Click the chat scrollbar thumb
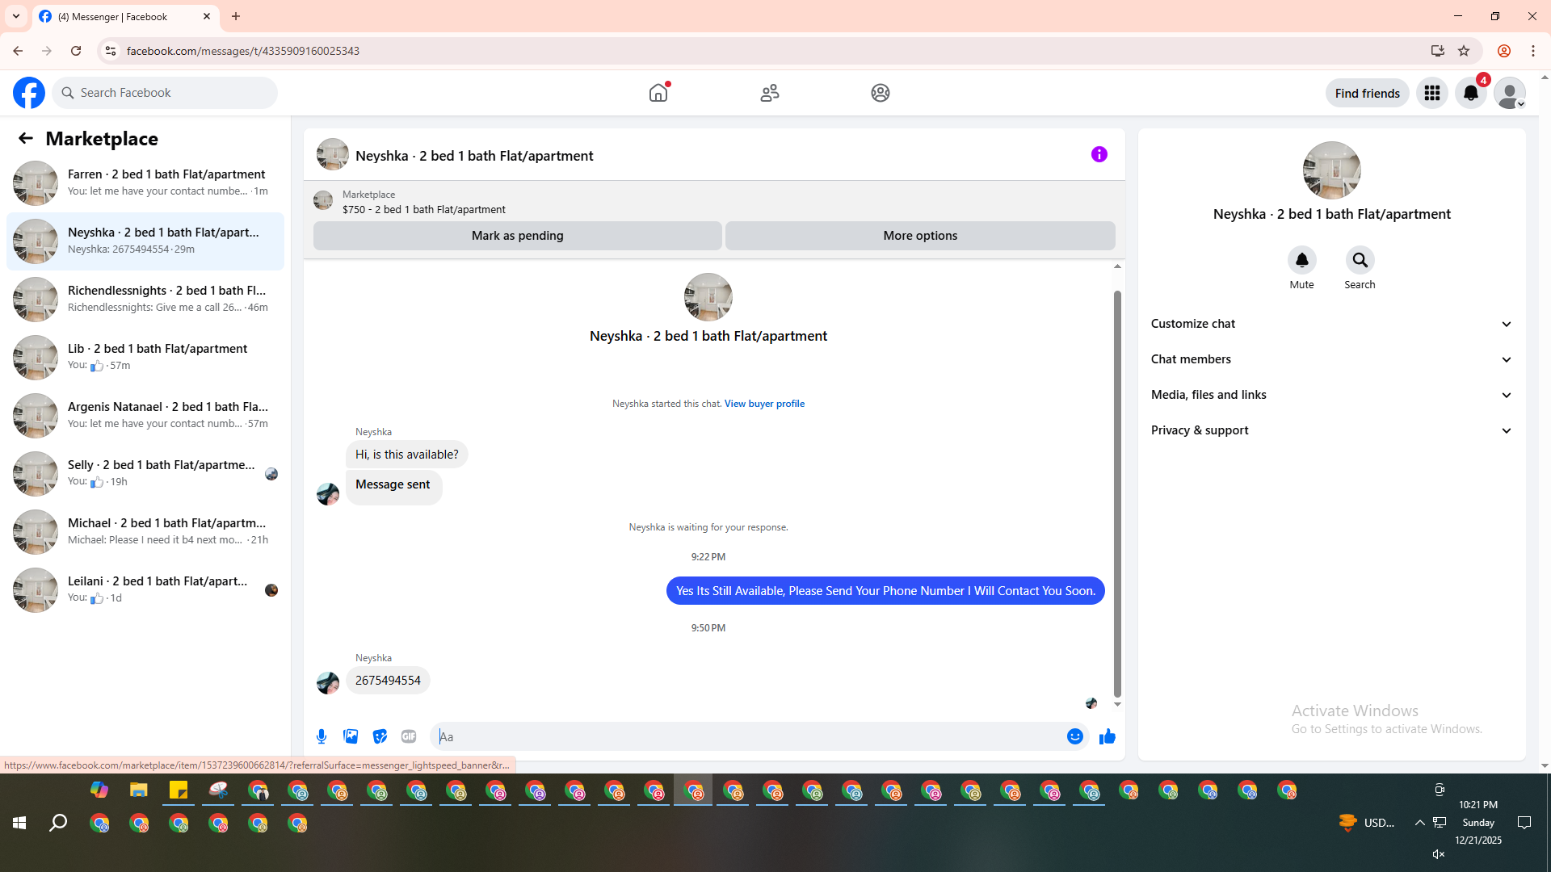Viewport: 1551px width, 872px height. (x=1117, y=493)
